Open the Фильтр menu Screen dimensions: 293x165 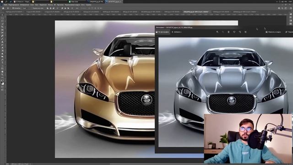[x=50, y=5]
